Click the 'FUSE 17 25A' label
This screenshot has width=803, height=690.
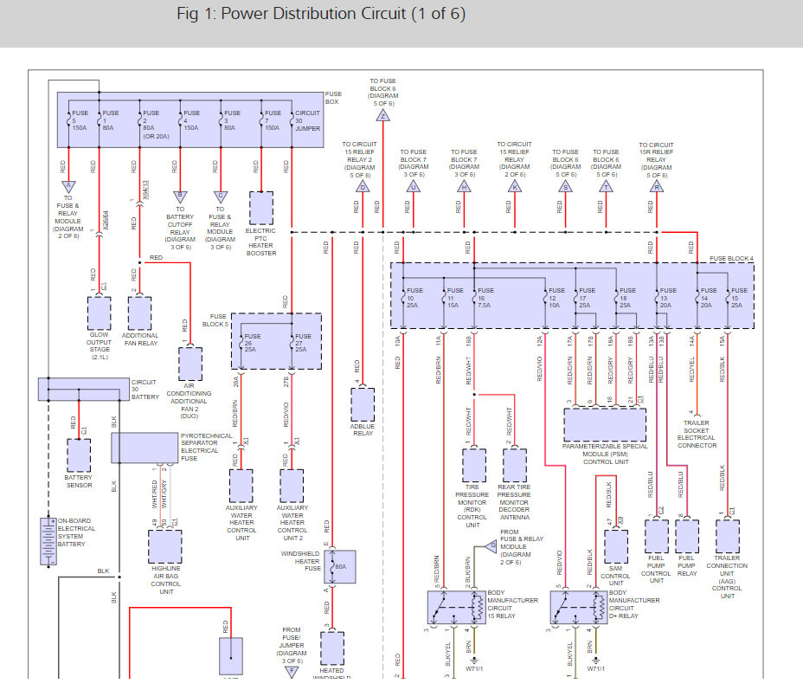pos(587,298)
